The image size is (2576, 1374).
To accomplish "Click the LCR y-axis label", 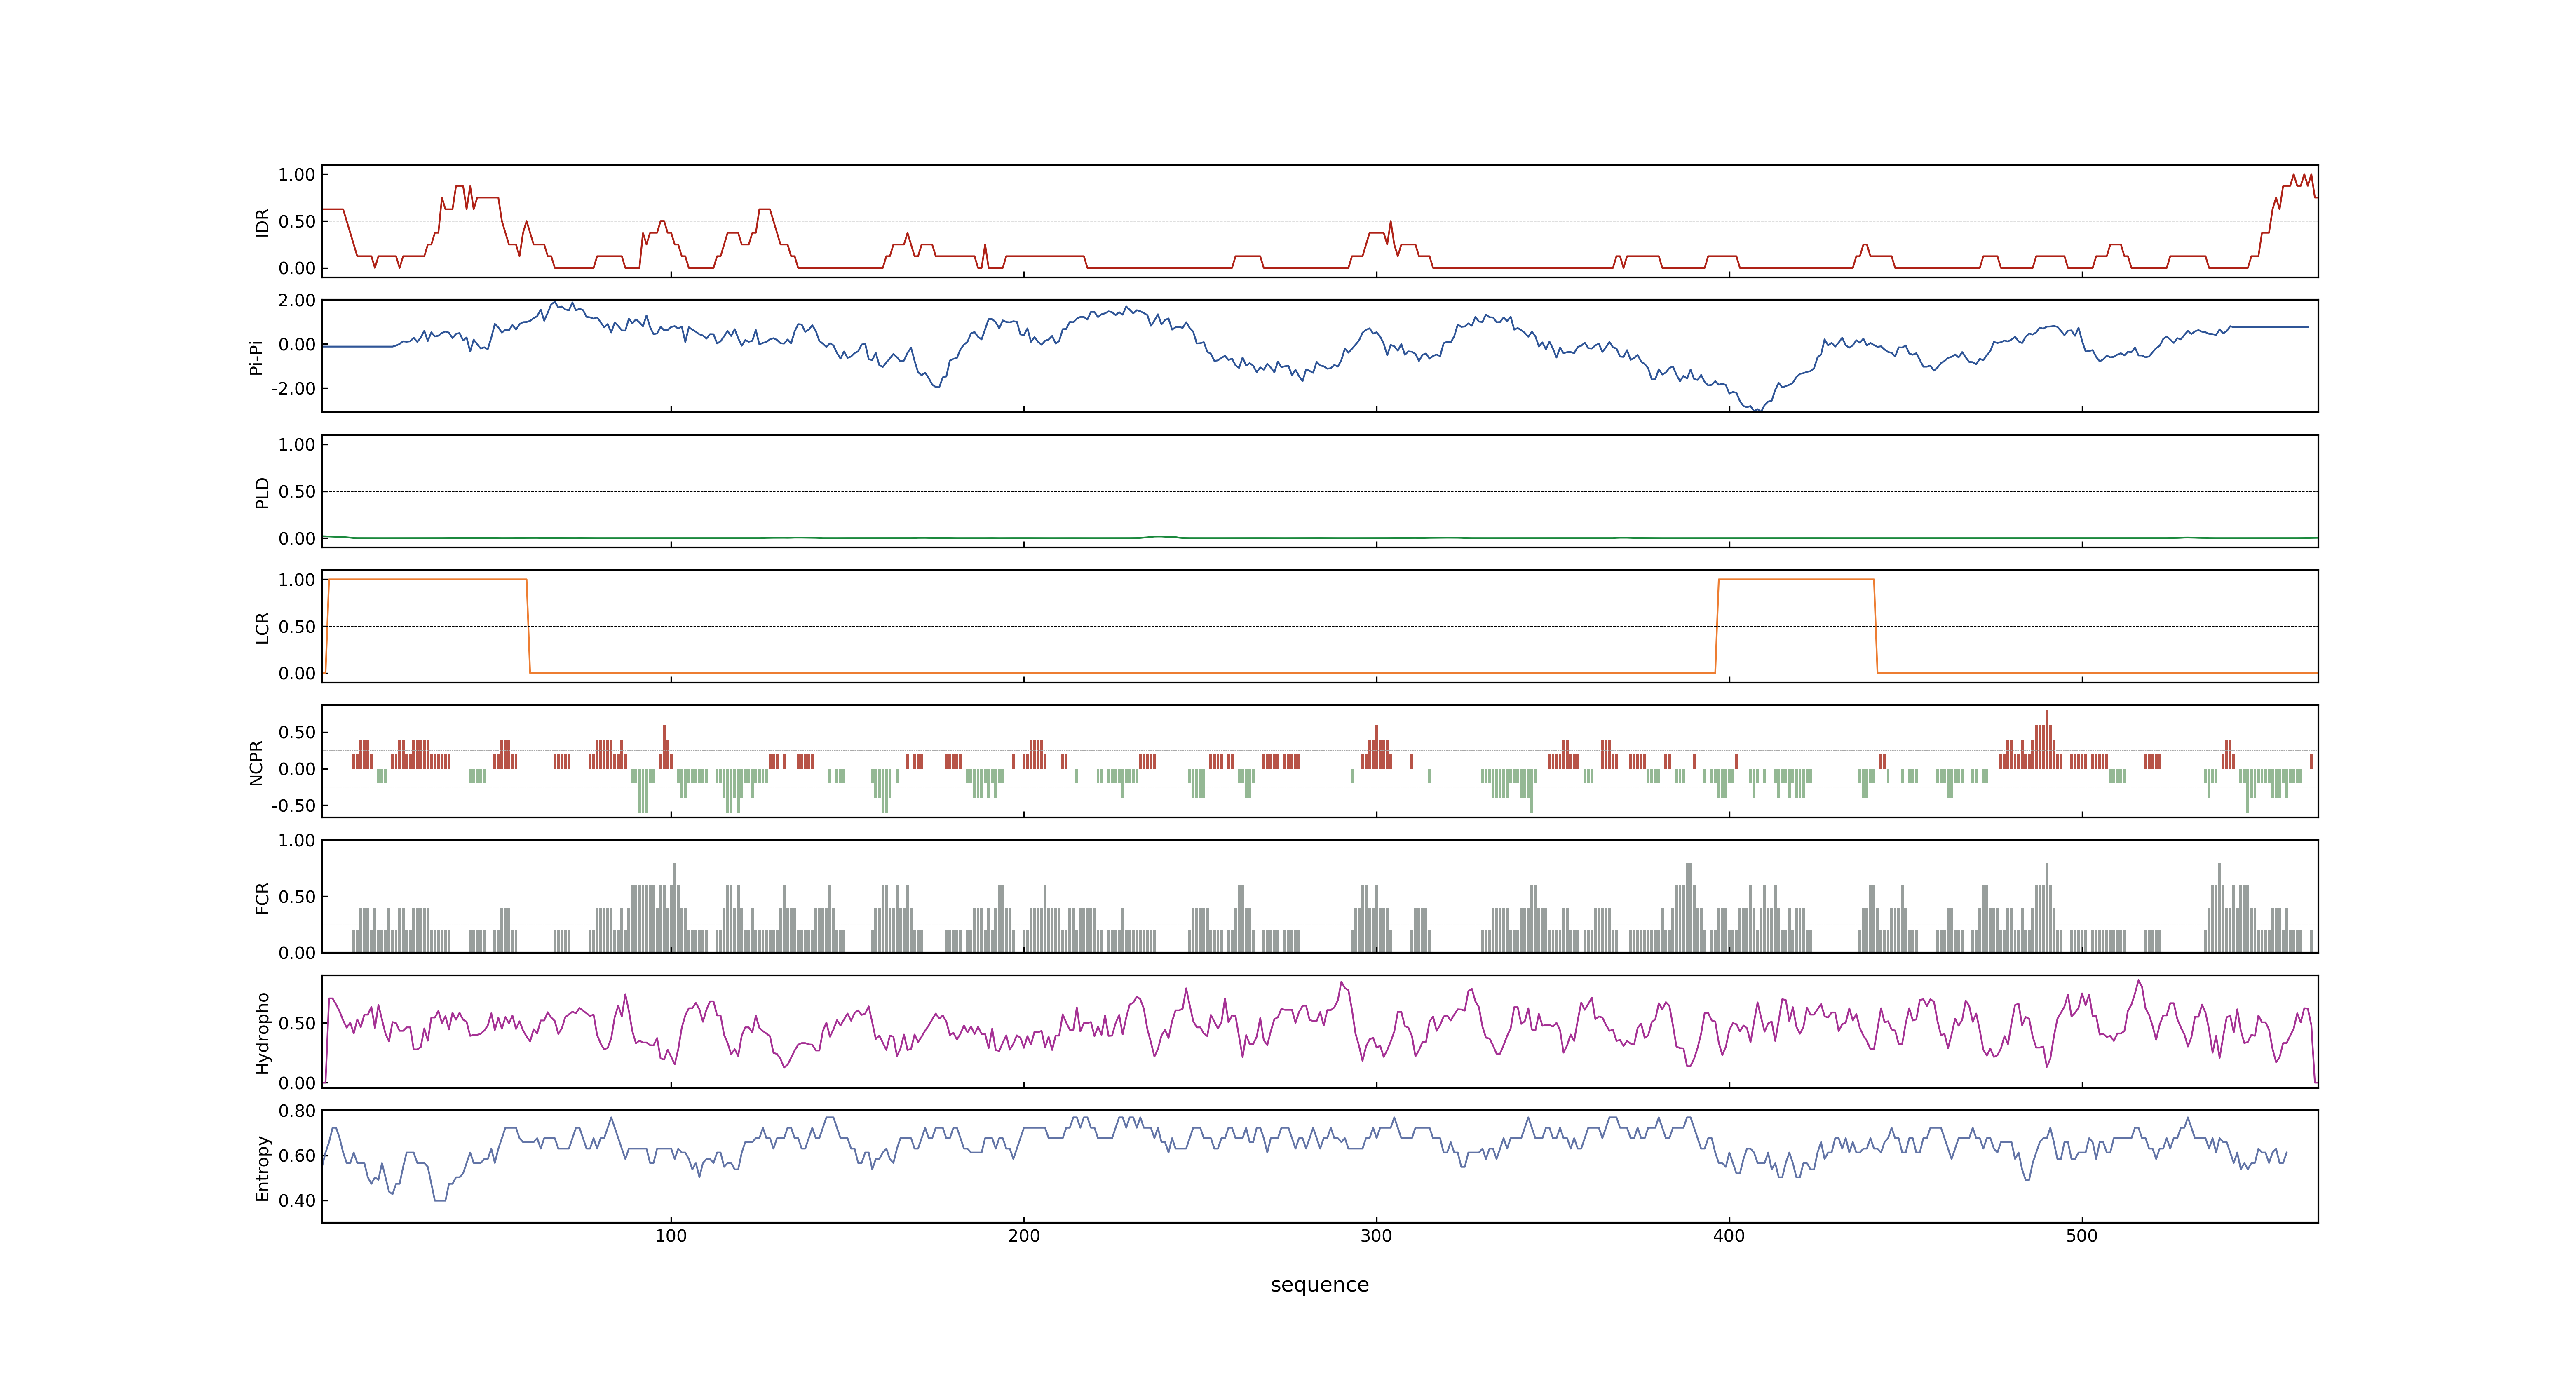I will [262, 627].
